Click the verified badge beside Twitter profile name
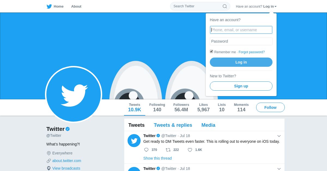The width and height of the screenshot is (327, 171). point(68,129)
